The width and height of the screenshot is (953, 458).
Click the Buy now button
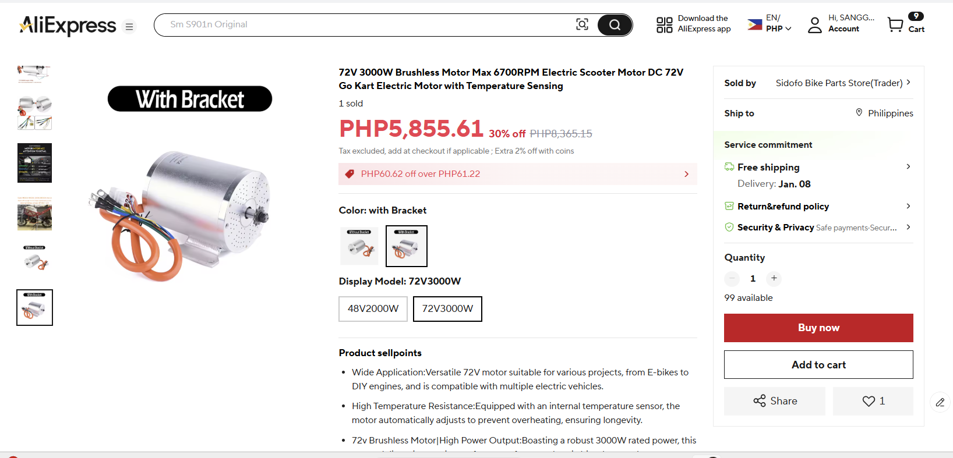point(818,328)
